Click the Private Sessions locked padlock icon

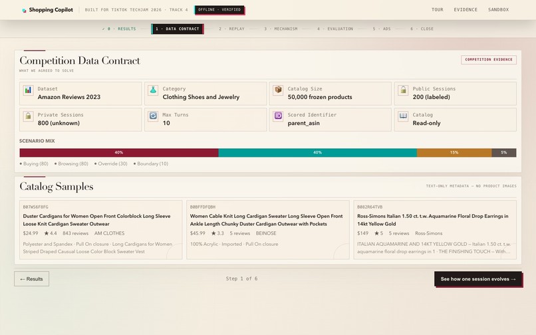(x=28, y=116)
